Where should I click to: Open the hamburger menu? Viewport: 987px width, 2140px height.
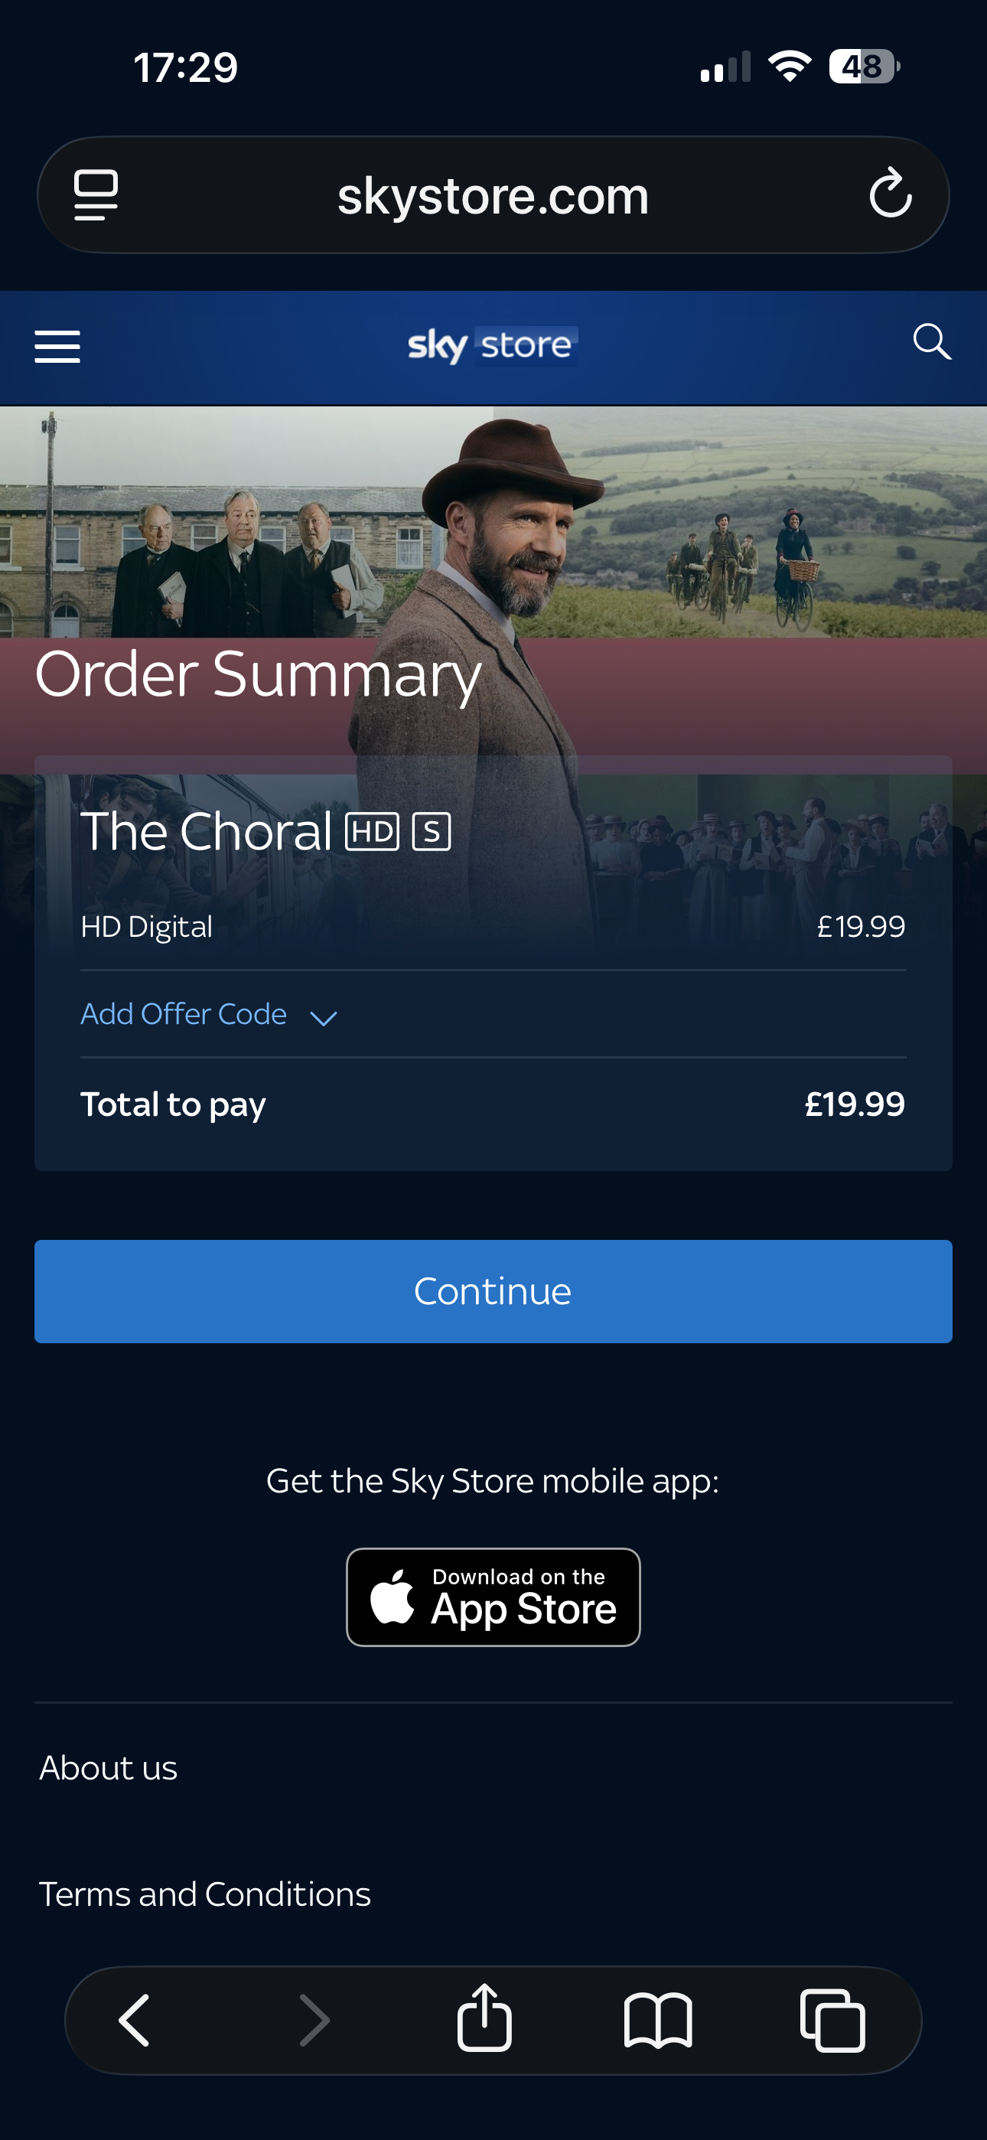tap(57, 347)
